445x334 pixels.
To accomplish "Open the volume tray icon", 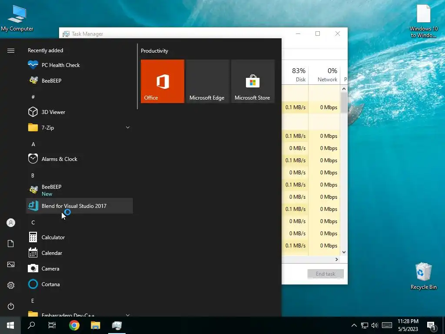I will 375,325.
